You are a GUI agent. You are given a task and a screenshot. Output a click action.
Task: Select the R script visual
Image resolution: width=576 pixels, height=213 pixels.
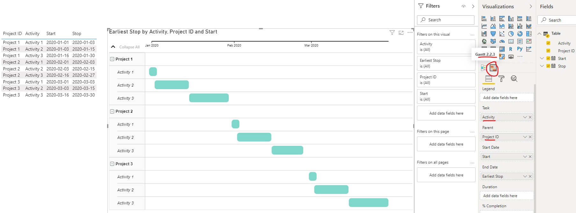[x=511, y=49]
